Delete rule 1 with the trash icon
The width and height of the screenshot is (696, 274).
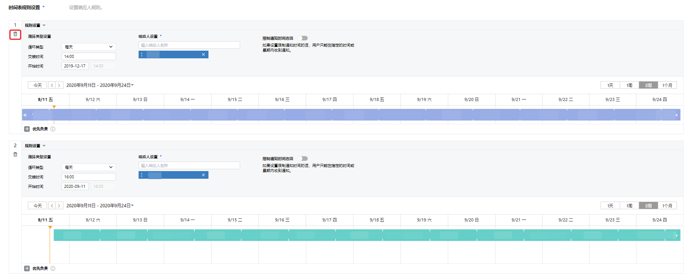[x=15, y=34]
